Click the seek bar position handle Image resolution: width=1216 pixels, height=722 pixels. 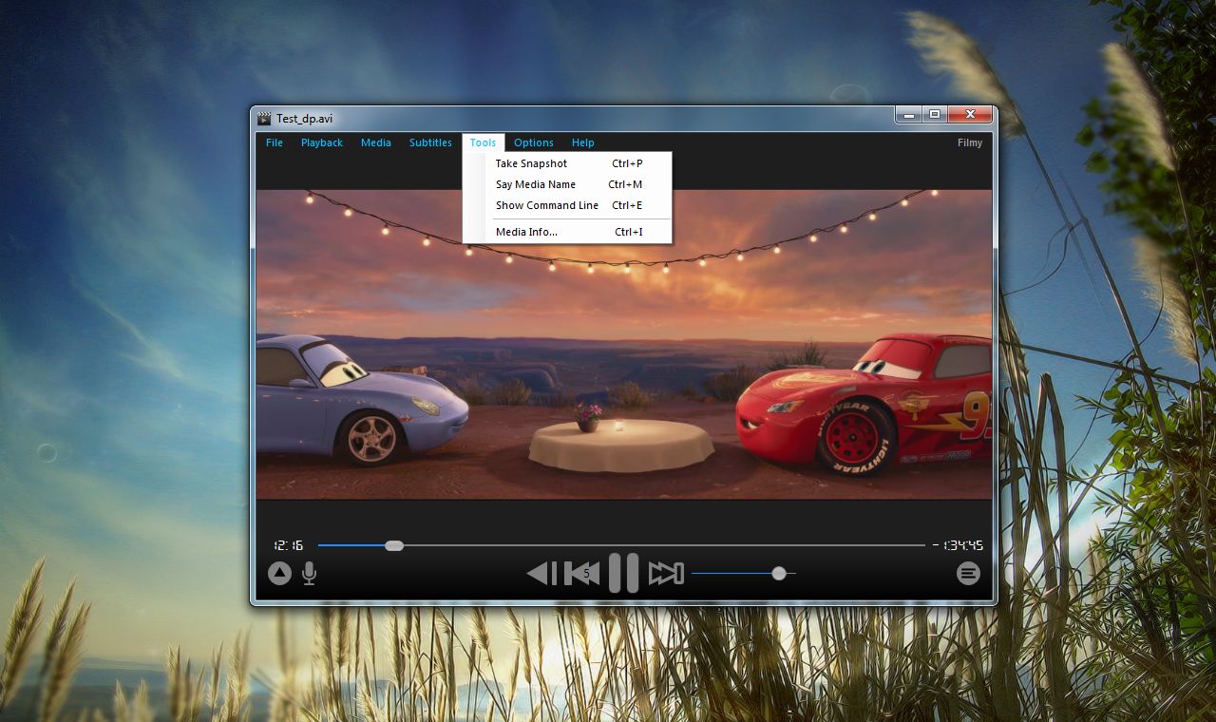(x=394, y=545)
